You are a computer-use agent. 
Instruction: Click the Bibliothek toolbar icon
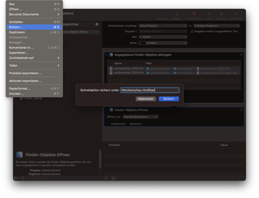click(x=163, y=14)
